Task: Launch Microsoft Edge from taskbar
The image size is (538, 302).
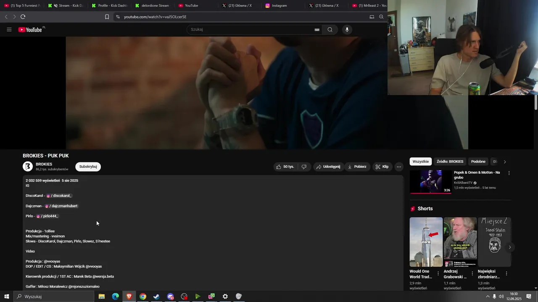Action: pos(115,297)
